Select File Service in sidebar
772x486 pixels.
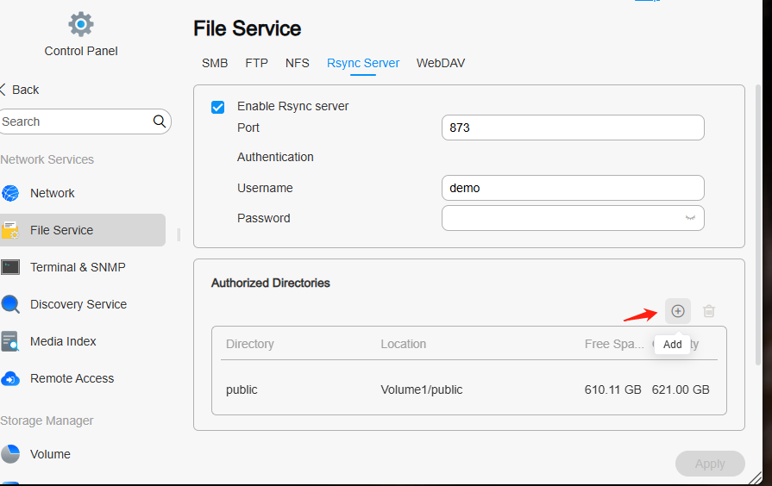click(83, 230)
